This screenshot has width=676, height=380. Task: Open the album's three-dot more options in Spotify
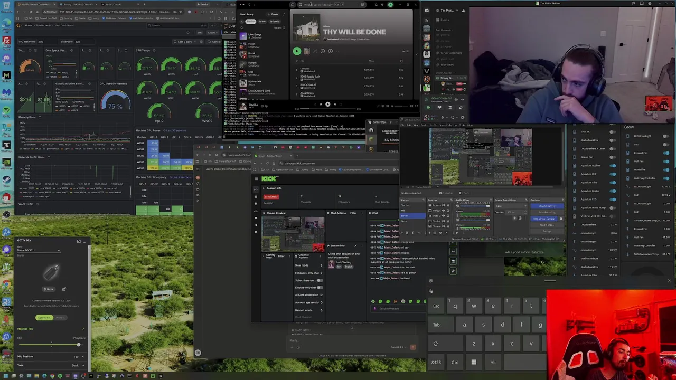(339, 51)
